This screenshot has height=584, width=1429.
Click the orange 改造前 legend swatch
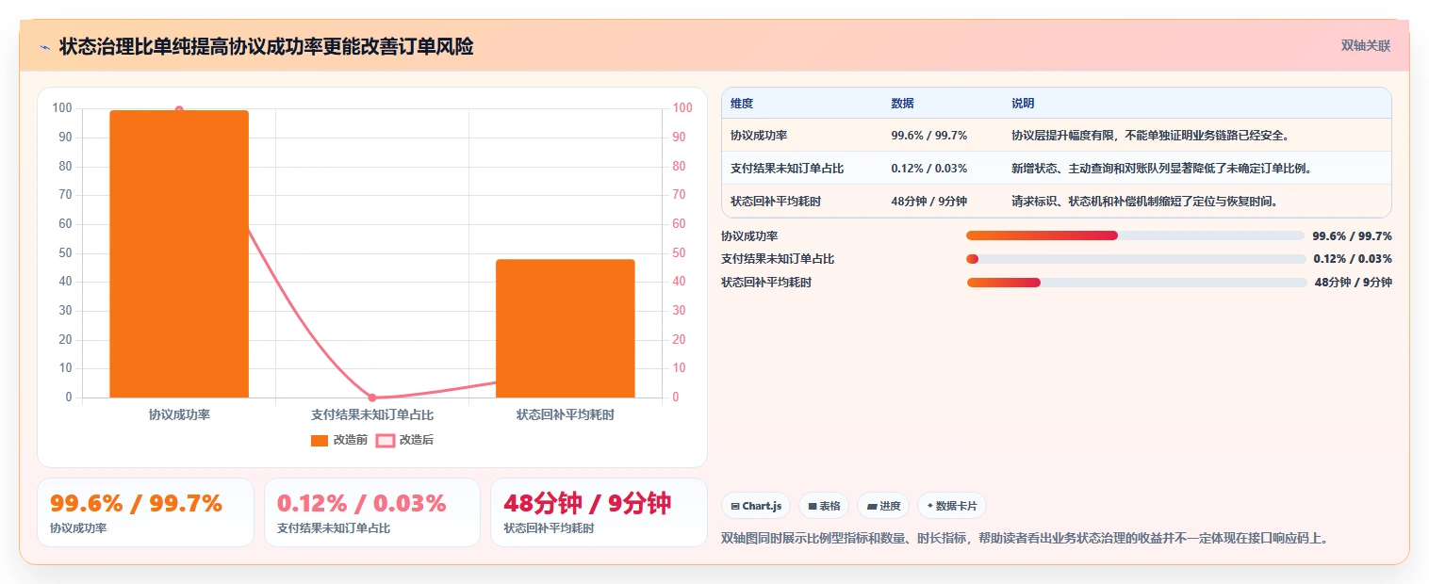coord(320,440)
